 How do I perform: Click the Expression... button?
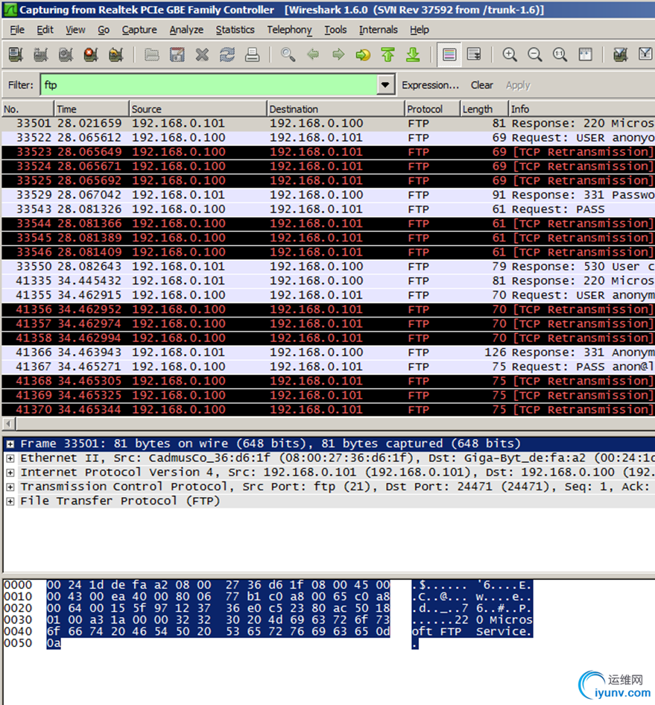click(430, 85)
